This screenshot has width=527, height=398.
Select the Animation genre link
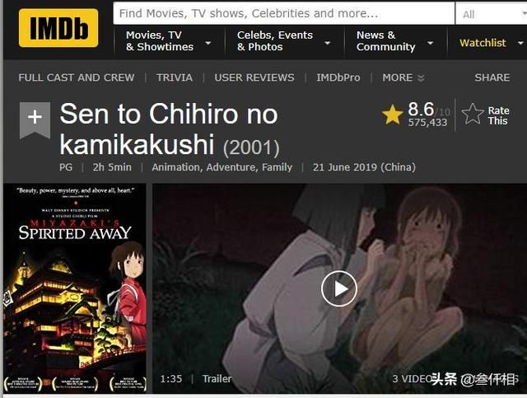tap(176, 167)
